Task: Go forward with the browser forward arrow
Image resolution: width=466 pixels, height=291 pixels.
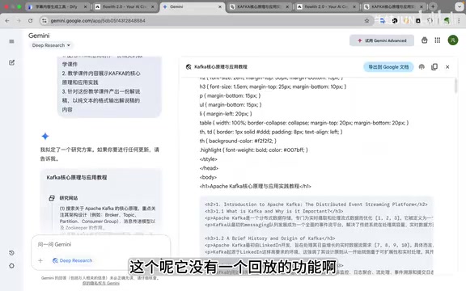Action: tap(19, 20)
